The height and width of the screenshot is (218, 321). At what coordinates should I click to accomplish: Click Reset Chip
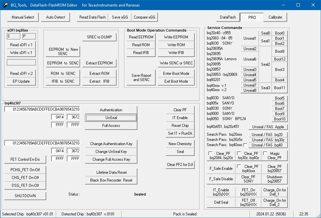click(x=180, y=126)
